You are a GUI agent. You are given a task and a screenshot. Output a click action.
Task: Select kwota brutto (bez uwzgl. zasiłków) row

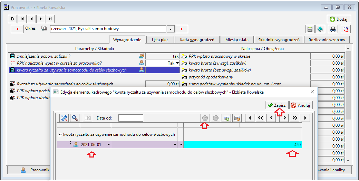[x=263, y=70]
